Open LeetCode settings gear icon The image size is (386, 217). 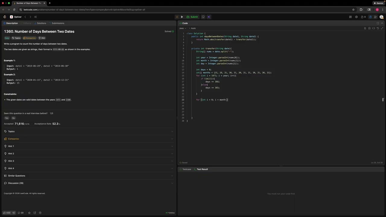point(356,17)
